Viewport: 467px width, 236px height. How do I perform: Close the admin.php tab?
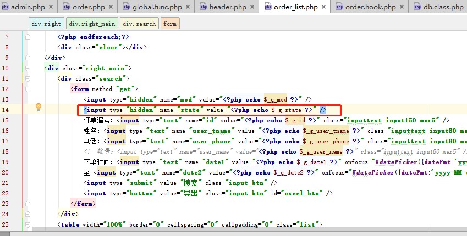tap(51, 7)
